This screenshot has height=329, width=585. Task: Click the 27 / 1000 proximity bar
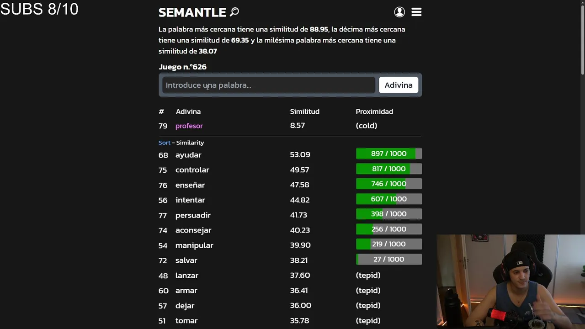click(388, 259)
